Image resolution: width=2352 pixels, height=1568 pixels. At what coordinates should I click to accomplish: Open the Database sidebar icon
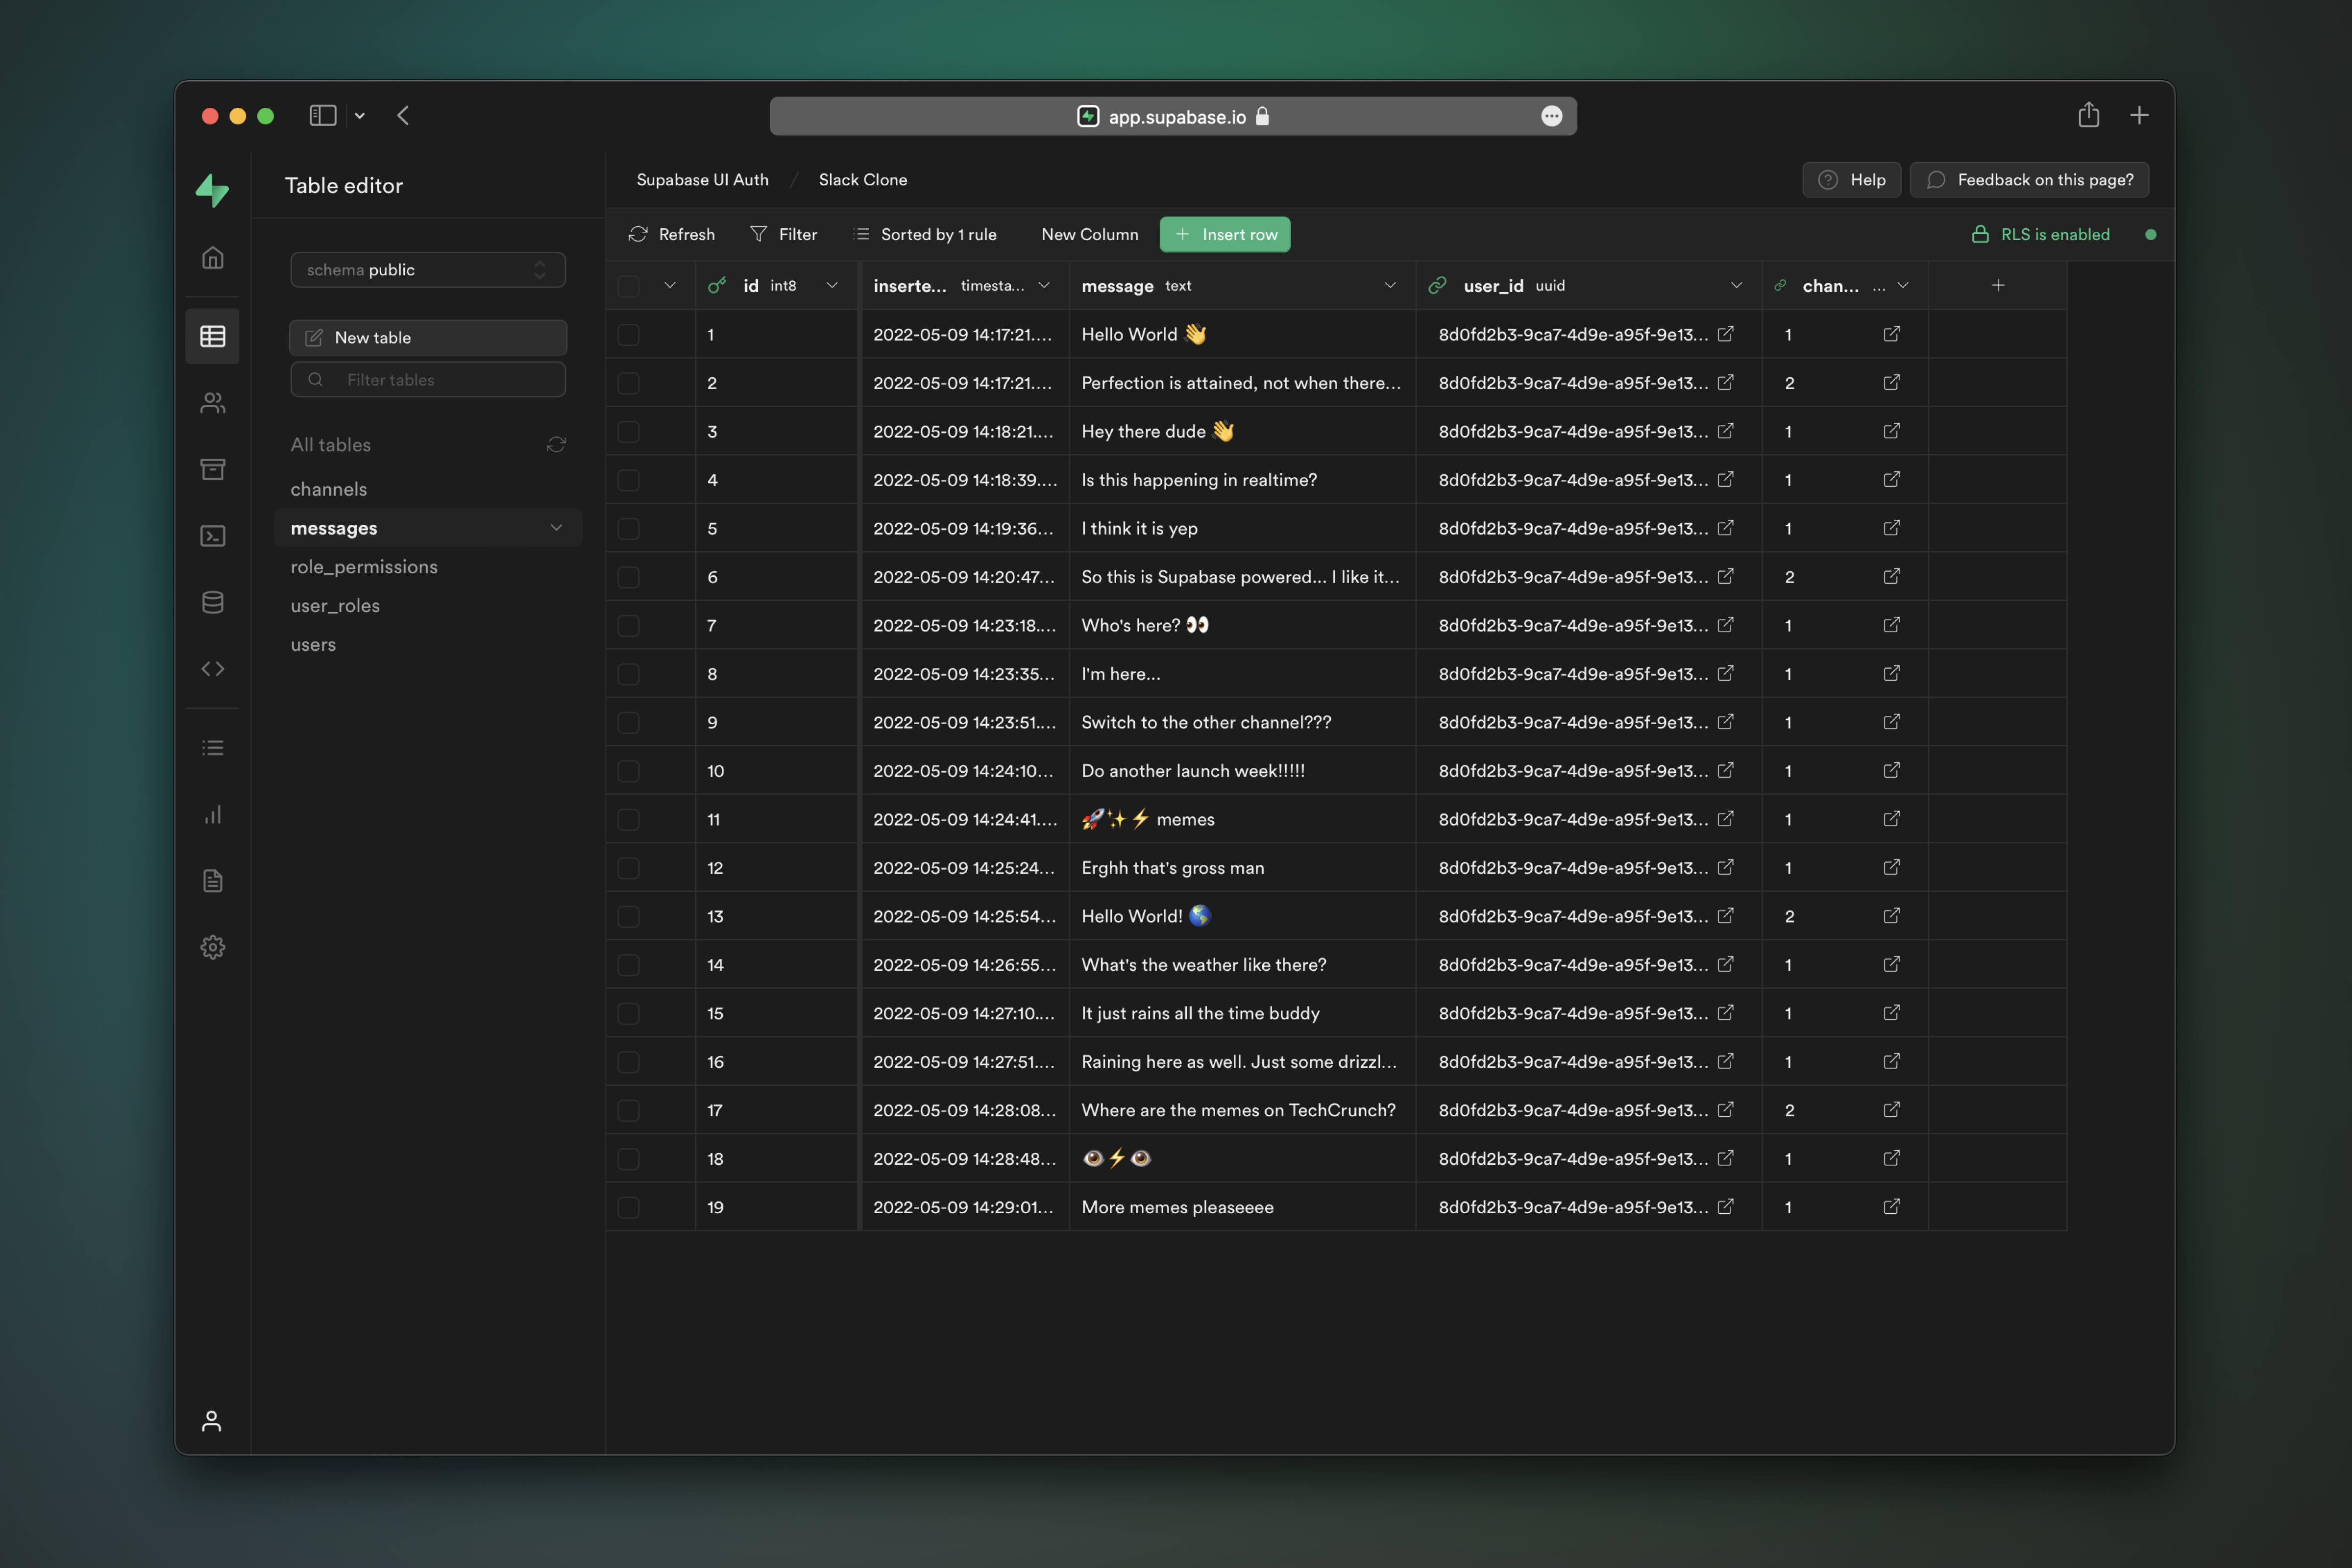coord(212,602)
